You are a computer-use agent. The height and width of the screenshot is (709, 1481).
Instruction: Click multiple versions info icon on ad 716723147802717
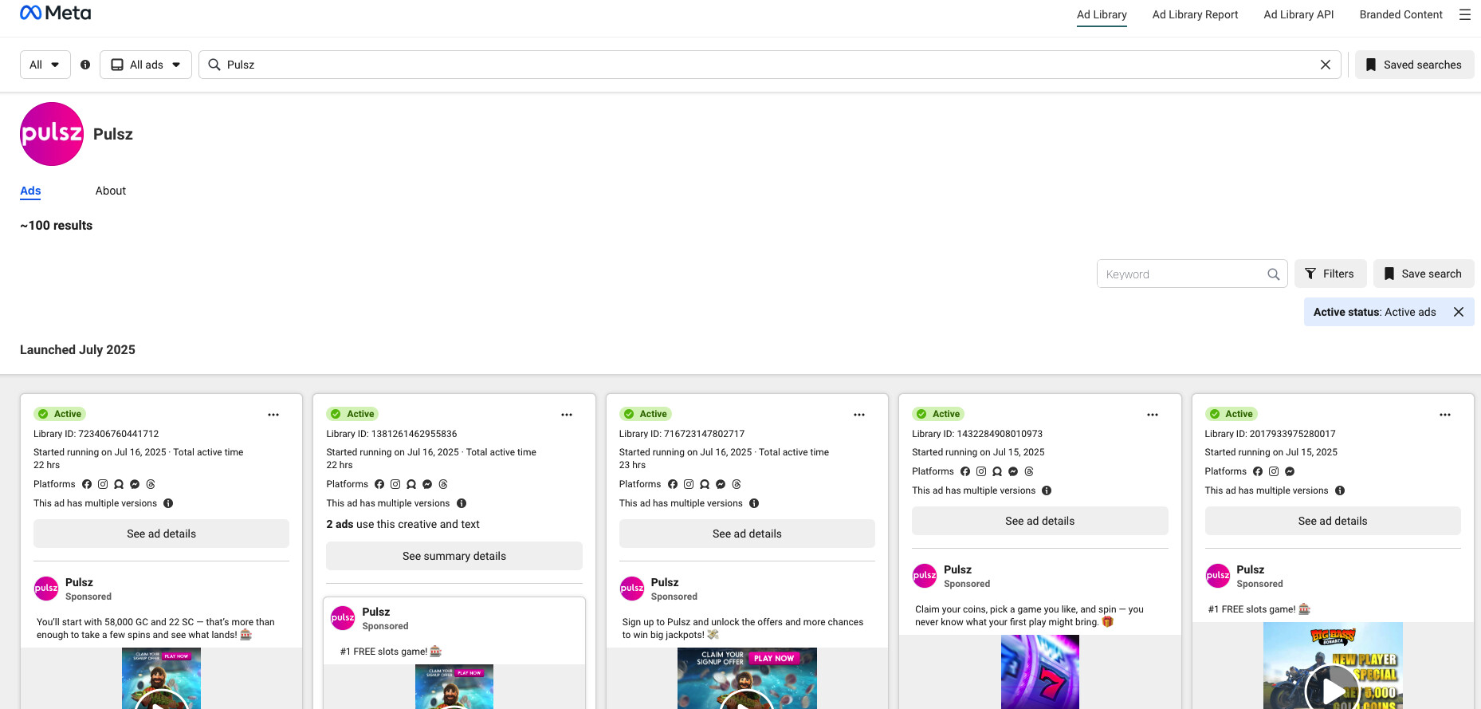[x=754, y=503]
